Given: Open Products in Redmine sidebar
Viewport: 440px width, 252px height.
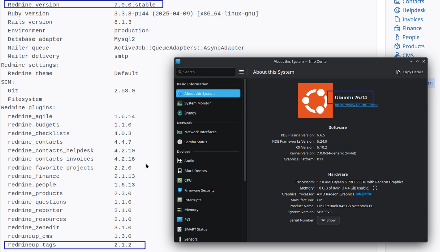Looking at the screenshot, I should coord(409,46).
